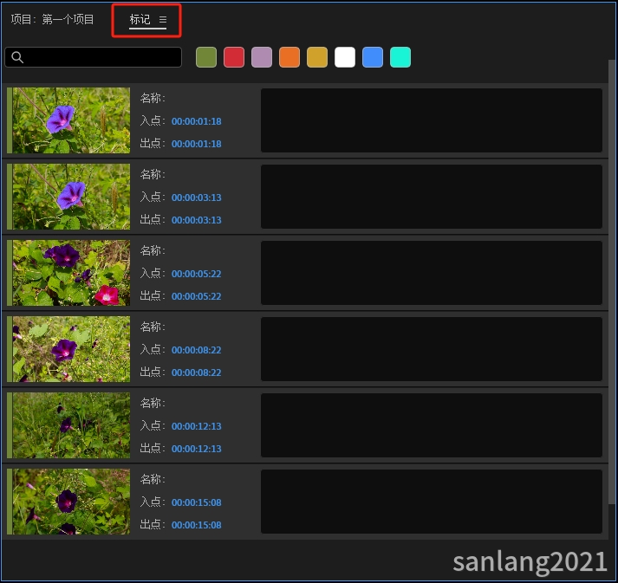The width and height of the screenshot is (618, 583).
Task: Click 出点 timecode 00:00:12:13
Action: [196, 449]
